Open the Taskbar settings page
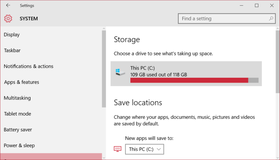 (x=12, y=51)
